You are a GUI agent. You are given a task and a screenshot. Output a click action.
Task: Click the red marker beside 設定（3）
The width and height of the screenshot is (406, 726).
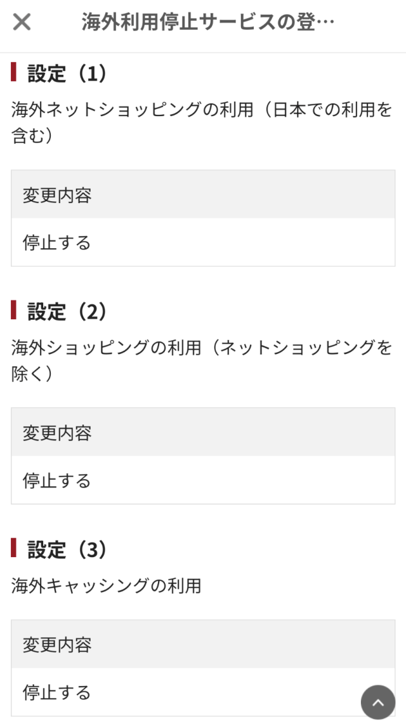(x=14, y=548)
